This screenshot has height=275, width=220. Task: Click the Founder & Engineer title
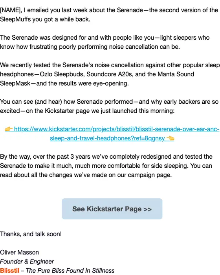[27, 261]
